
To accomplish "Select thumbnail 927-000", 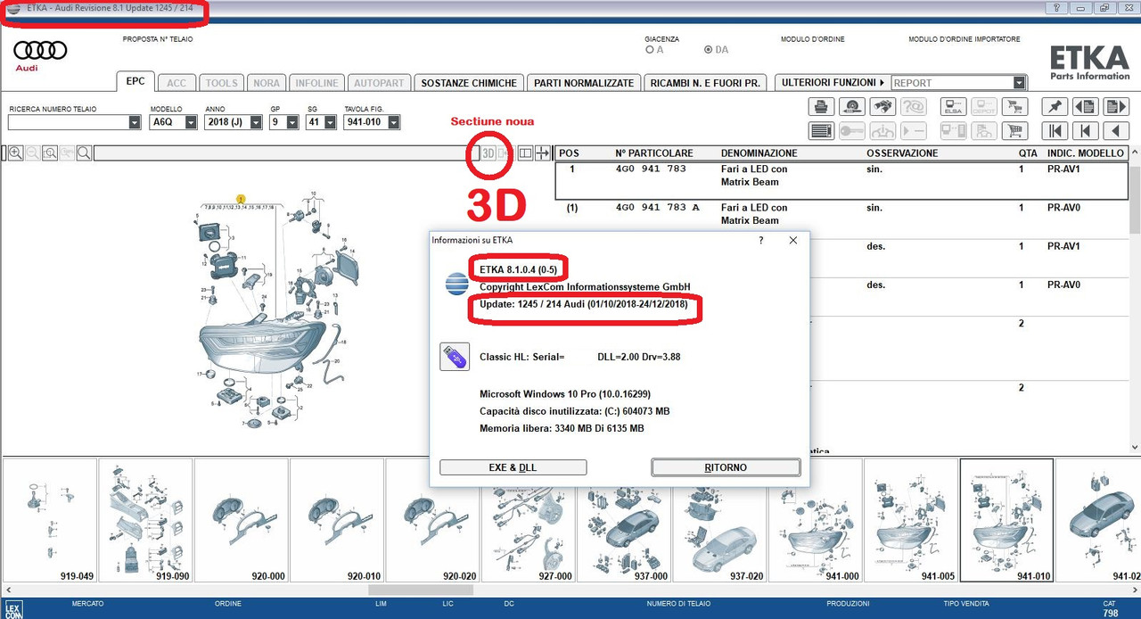I will point(528,521).
